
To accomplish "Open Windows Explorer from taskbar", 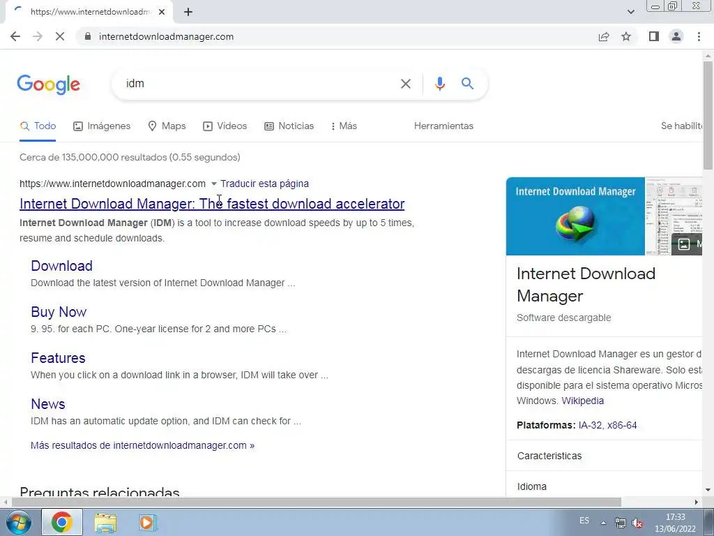I will tap(105, 522).
